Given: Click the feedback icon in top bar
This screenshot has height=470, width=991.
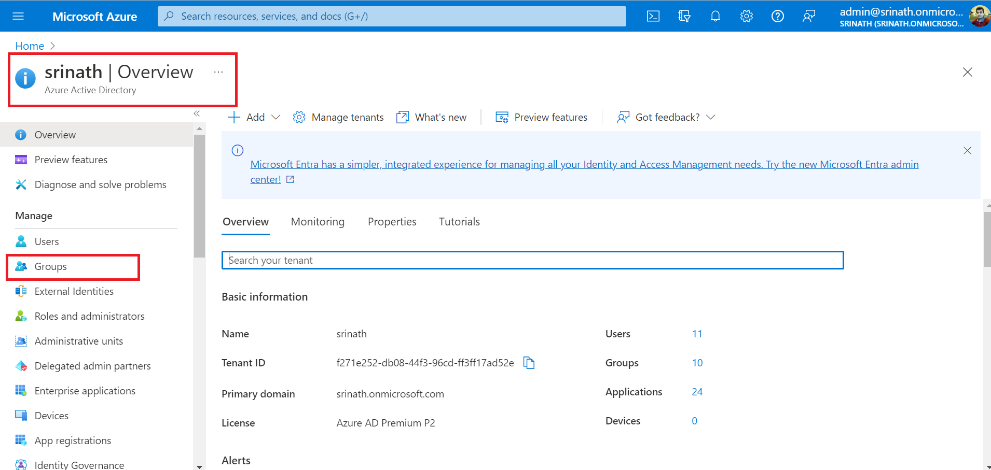Looking at the screenshot, I should pos(808,16).
